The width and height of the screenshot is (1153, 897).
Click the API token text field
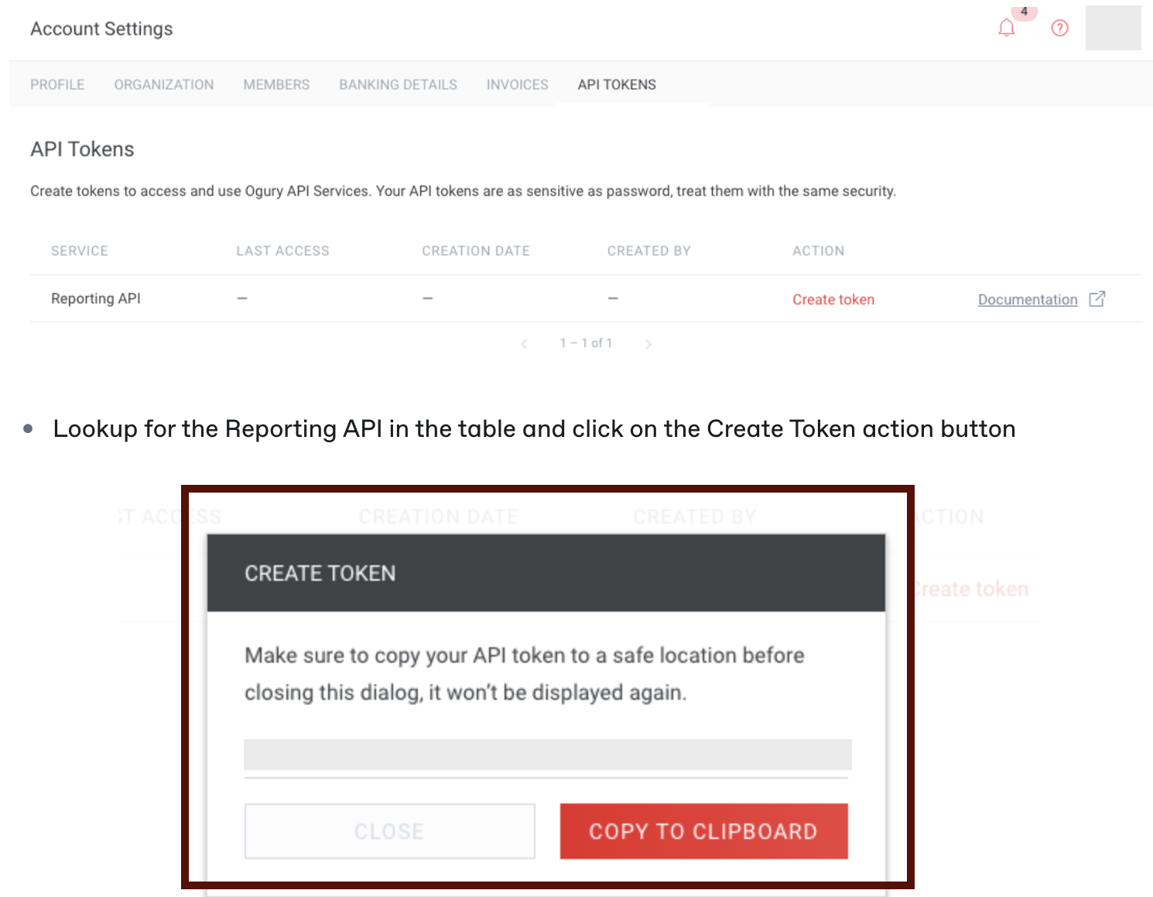(547, 755)
